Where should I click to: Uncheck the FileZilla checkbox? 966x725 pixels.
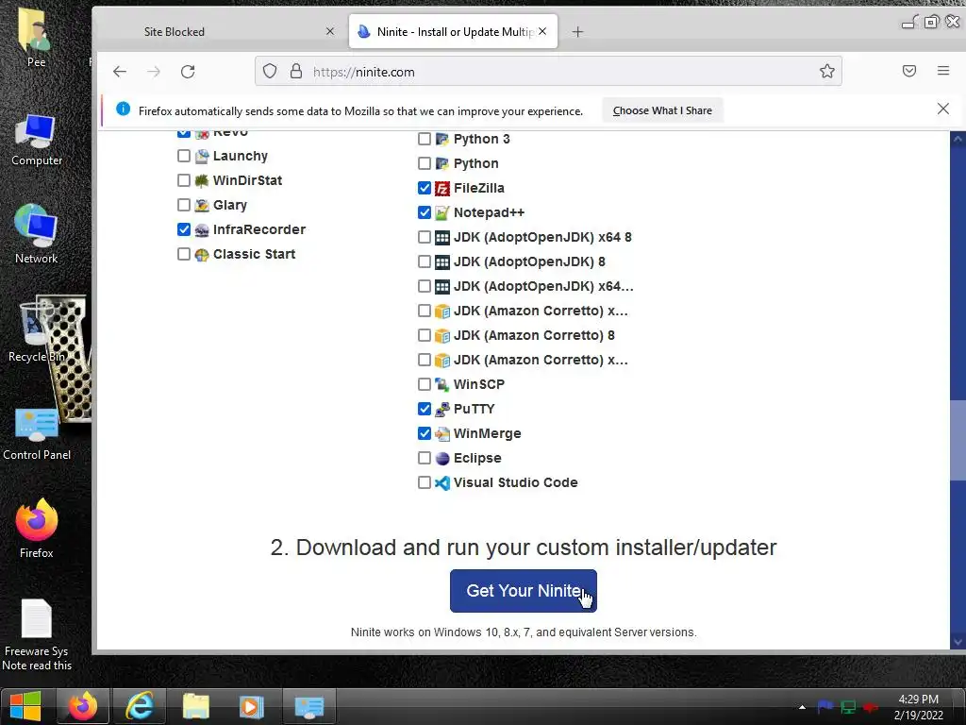click(x=425, y=188)
